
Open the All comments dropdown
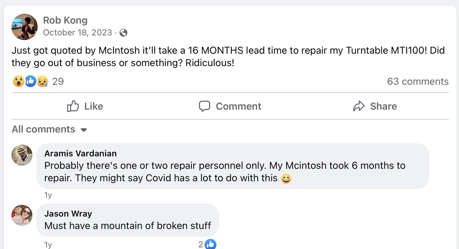[43, 129]
